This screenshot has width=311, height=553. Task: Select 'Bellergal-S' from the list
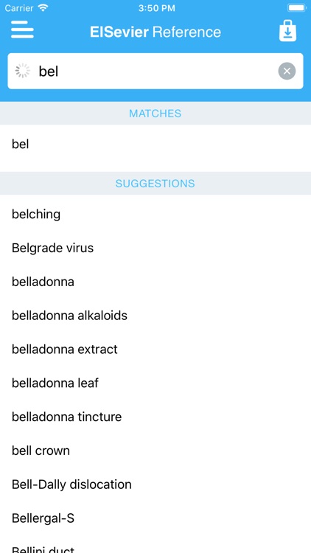click(155, 519)
